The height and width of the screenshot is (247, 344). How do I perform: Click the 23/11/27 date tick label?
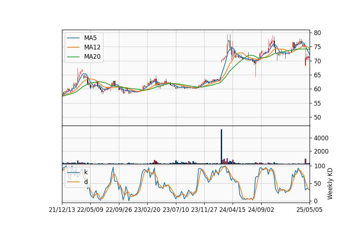point(204,210)
